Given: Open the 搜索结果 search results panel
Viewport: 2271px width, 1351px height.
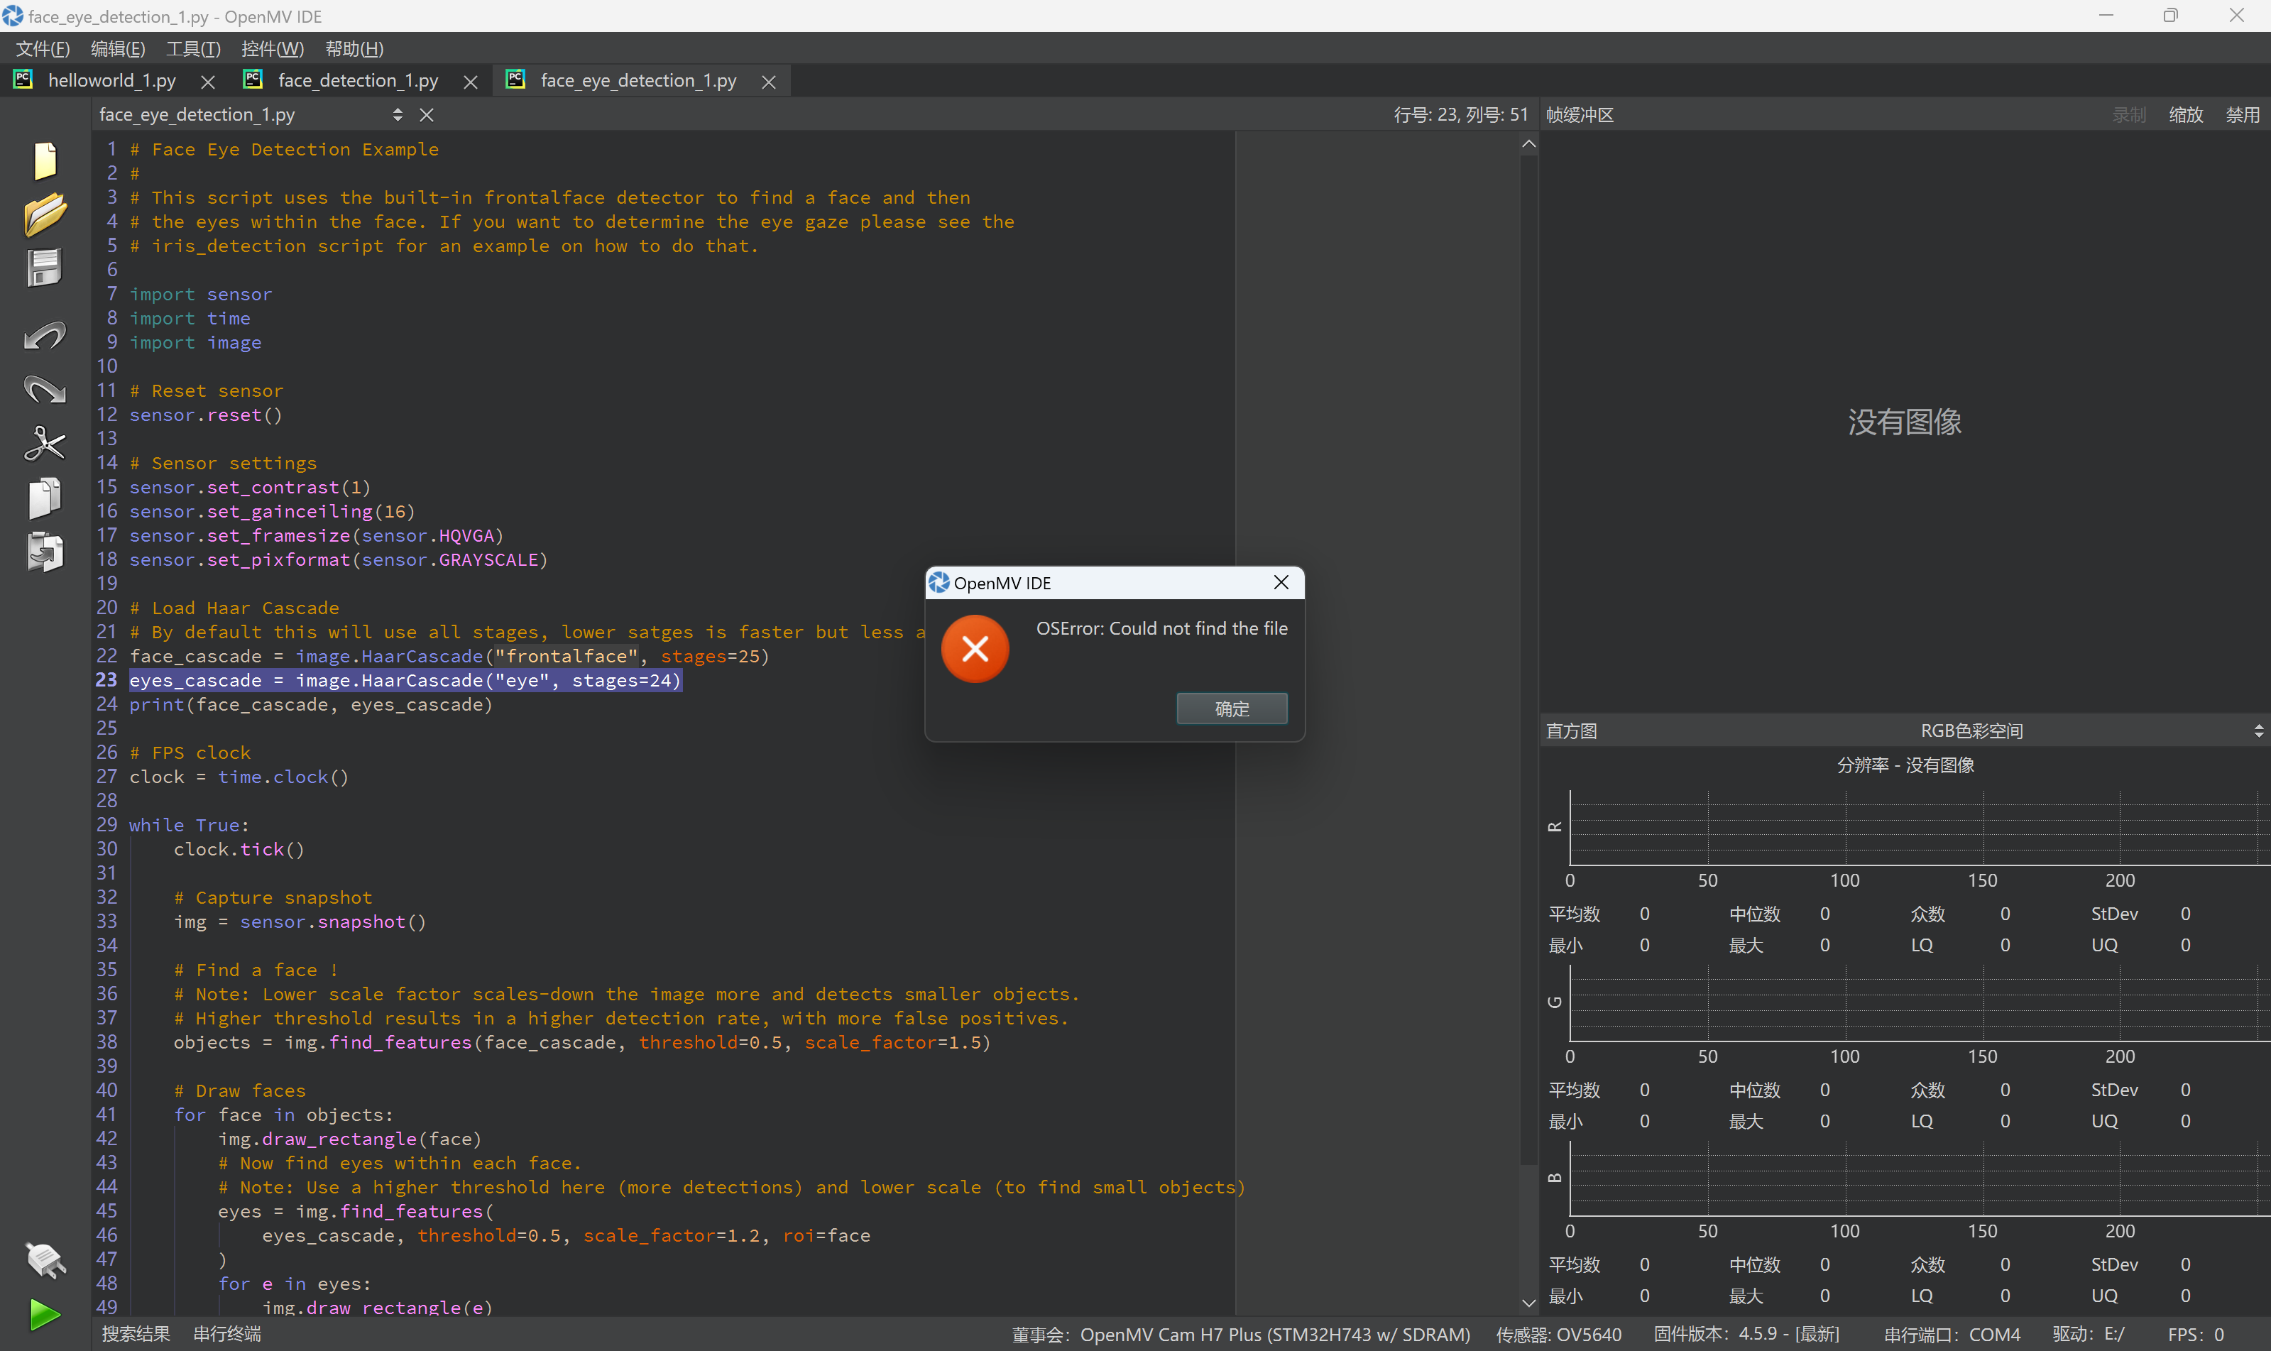Looking at the screenshot, I should pyautogui.click(x=136, y=1334).
